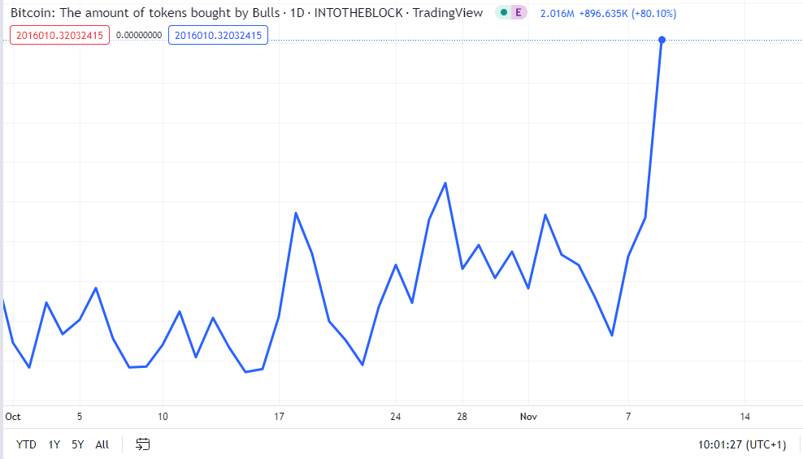Click the 28 date label on axis
803x459 pixels.
coord(462,417)
